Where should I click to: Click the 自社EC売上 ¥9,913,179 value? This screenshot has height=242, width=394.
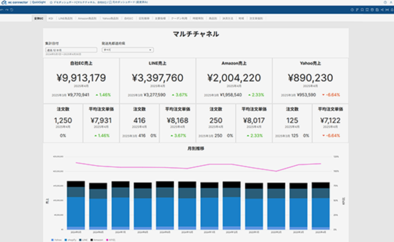tap(81, 78)
